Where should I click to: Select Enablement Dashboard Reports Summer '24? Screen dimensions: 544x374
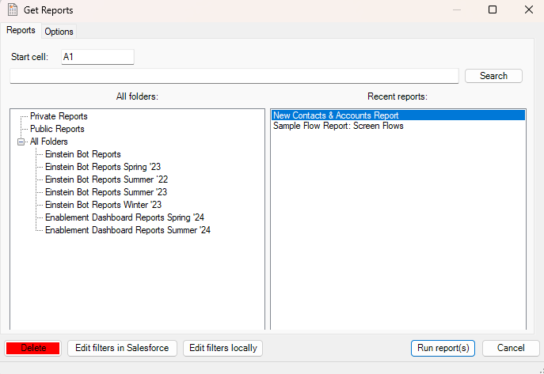point(127,230)
